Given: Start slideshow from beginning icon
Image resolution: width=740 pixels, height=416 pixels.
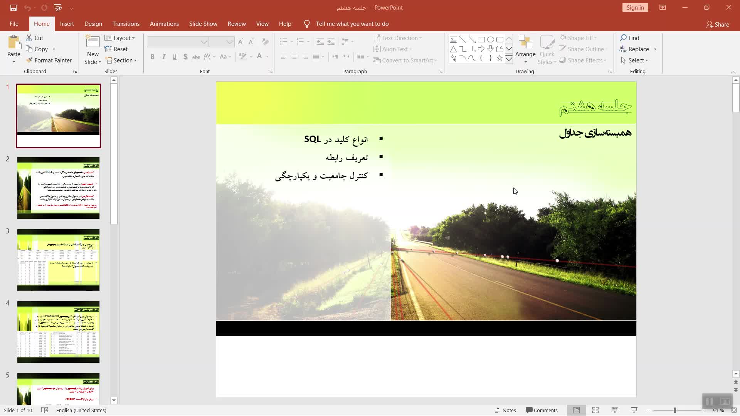Looking at the screenshot, I should [x=58, y=8].
